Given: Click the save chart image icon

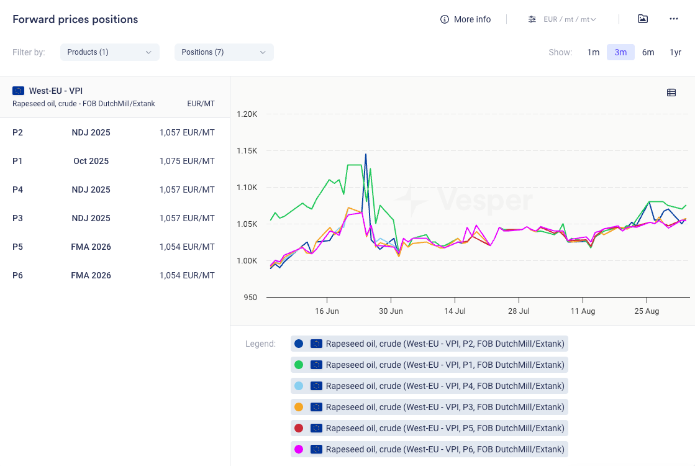Looking at the screenshot, I should point(643,19).
